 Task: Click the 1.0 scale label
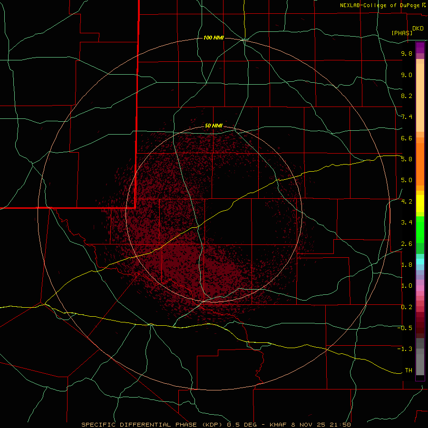[407, 286]
